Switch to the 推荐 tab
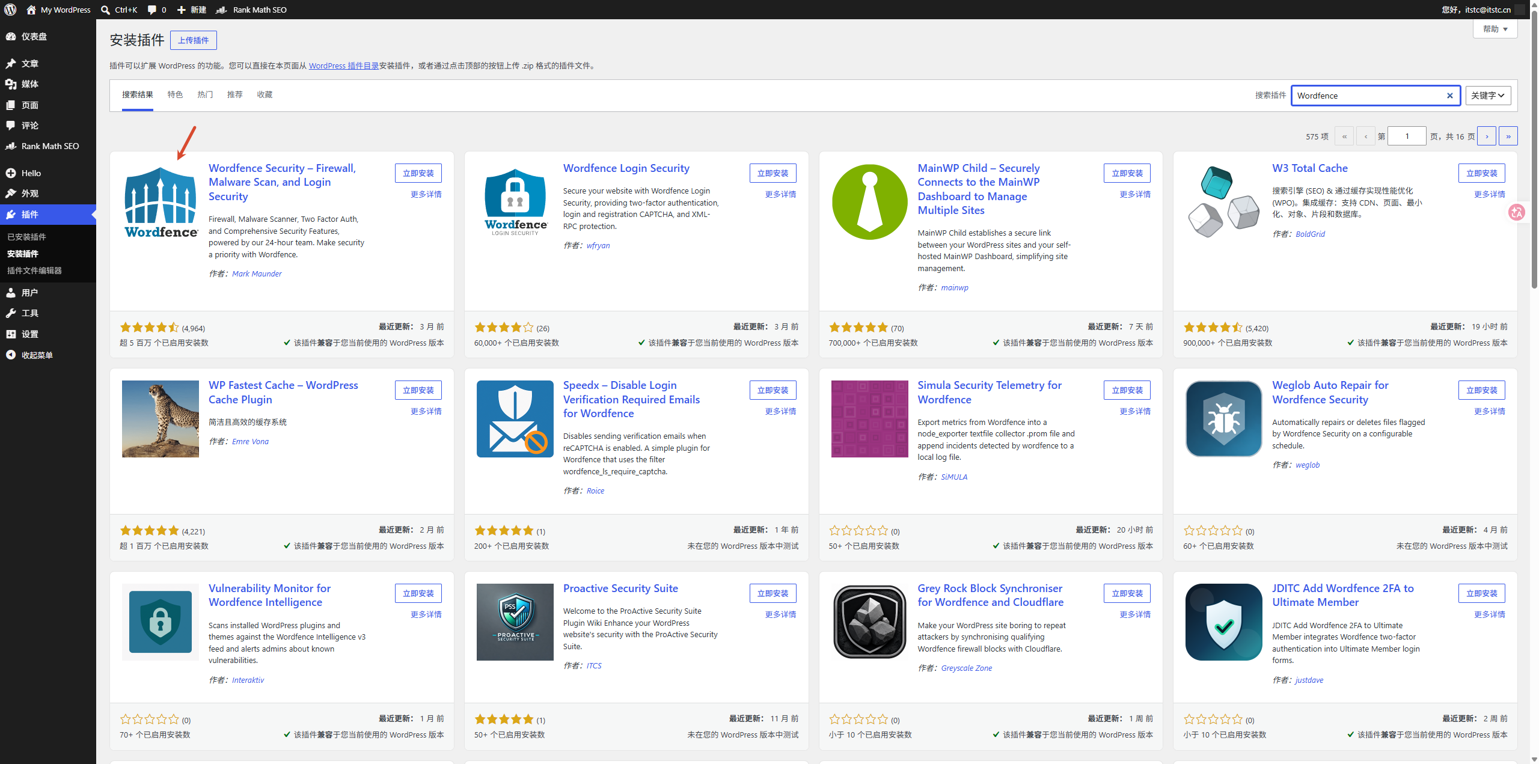The width and height of the screenshot is (1539, 764). (x=235, y=95)
